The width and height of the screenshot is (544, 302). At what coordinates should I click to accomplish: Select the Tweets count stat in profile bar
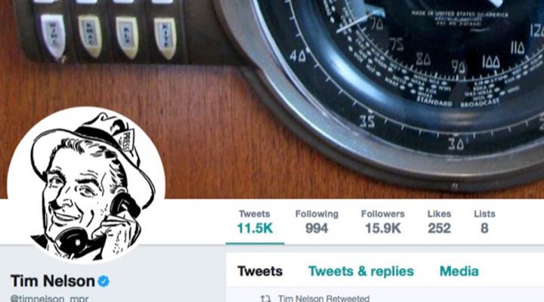click(255, 222)
